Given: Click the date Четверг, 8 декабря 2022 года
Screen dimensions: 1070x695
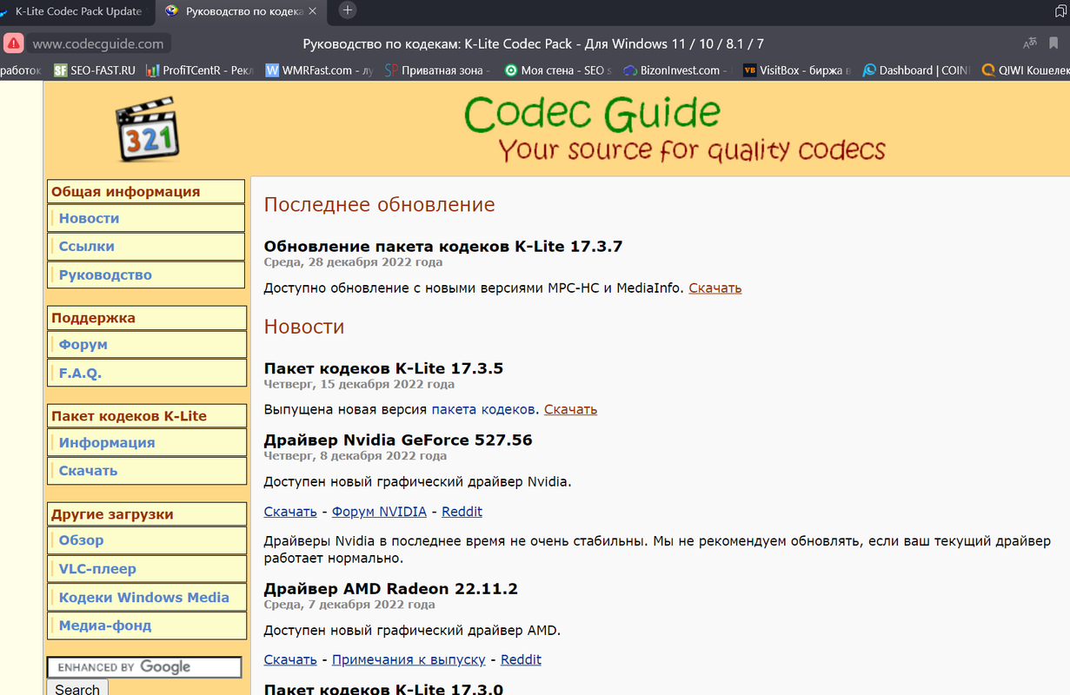Looking at the screenshot, I should pos(356,456).
